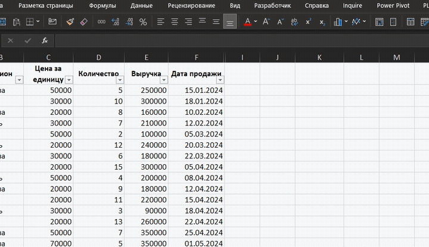The width and height of the screenshot is (429, 247).
Task: Click the table icon with blue header
Action: coord(411,21)
